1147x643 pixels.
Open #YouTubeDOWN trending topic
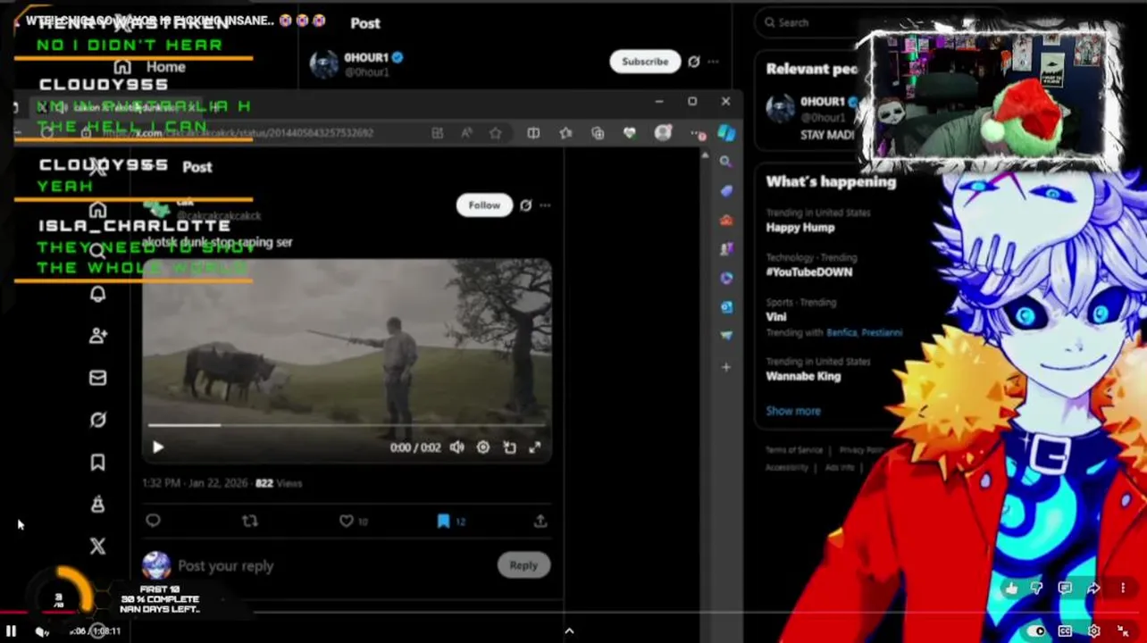point(809,272)
